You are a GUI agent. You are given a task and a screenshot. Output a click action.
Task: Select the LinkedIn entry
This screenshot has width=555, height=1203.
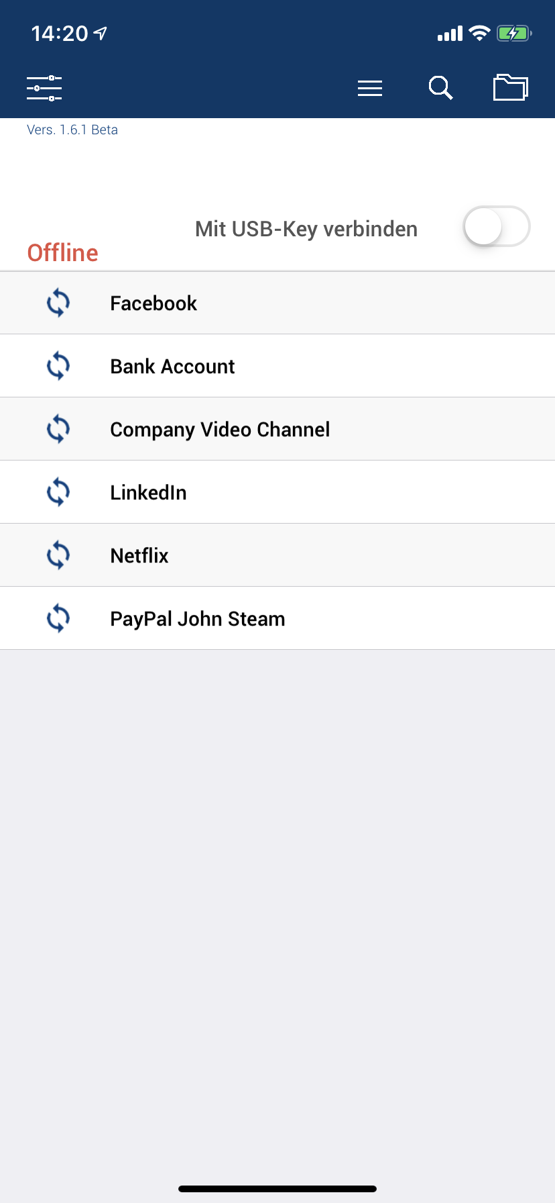[x=148, y=493]
